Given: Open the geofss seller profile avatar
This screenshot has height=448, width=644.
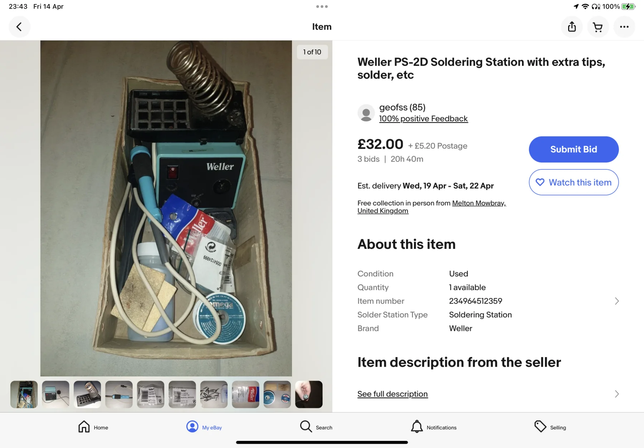Looking at the screenshot, I should point(366,113).
